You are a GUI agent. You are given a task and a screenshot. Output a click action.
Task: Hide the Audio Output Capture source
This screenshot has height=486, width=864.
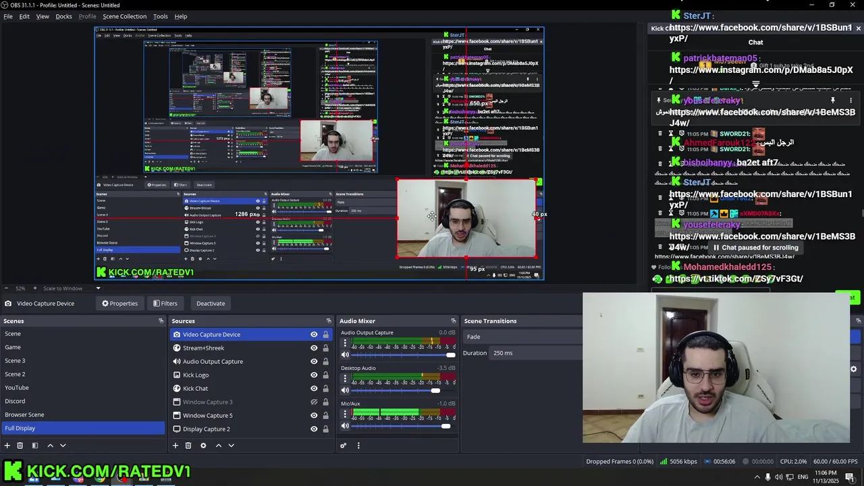314,362
